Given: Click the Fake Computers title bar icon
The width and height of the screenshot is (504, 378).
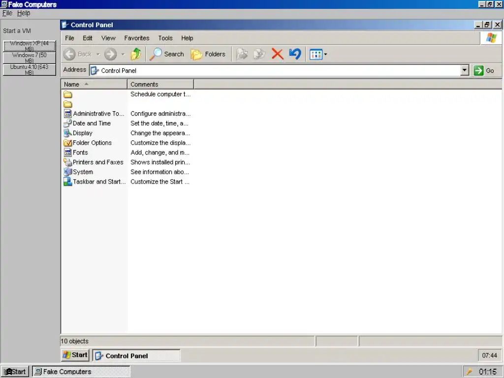Looking at the screenshot, I should [x=4, y=4].
